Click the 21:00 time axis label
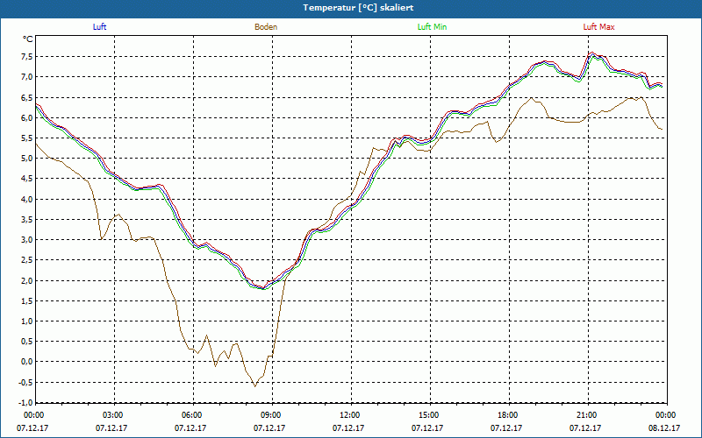The height and width of the screenshot is (438, 702). [x=585, y=415]
